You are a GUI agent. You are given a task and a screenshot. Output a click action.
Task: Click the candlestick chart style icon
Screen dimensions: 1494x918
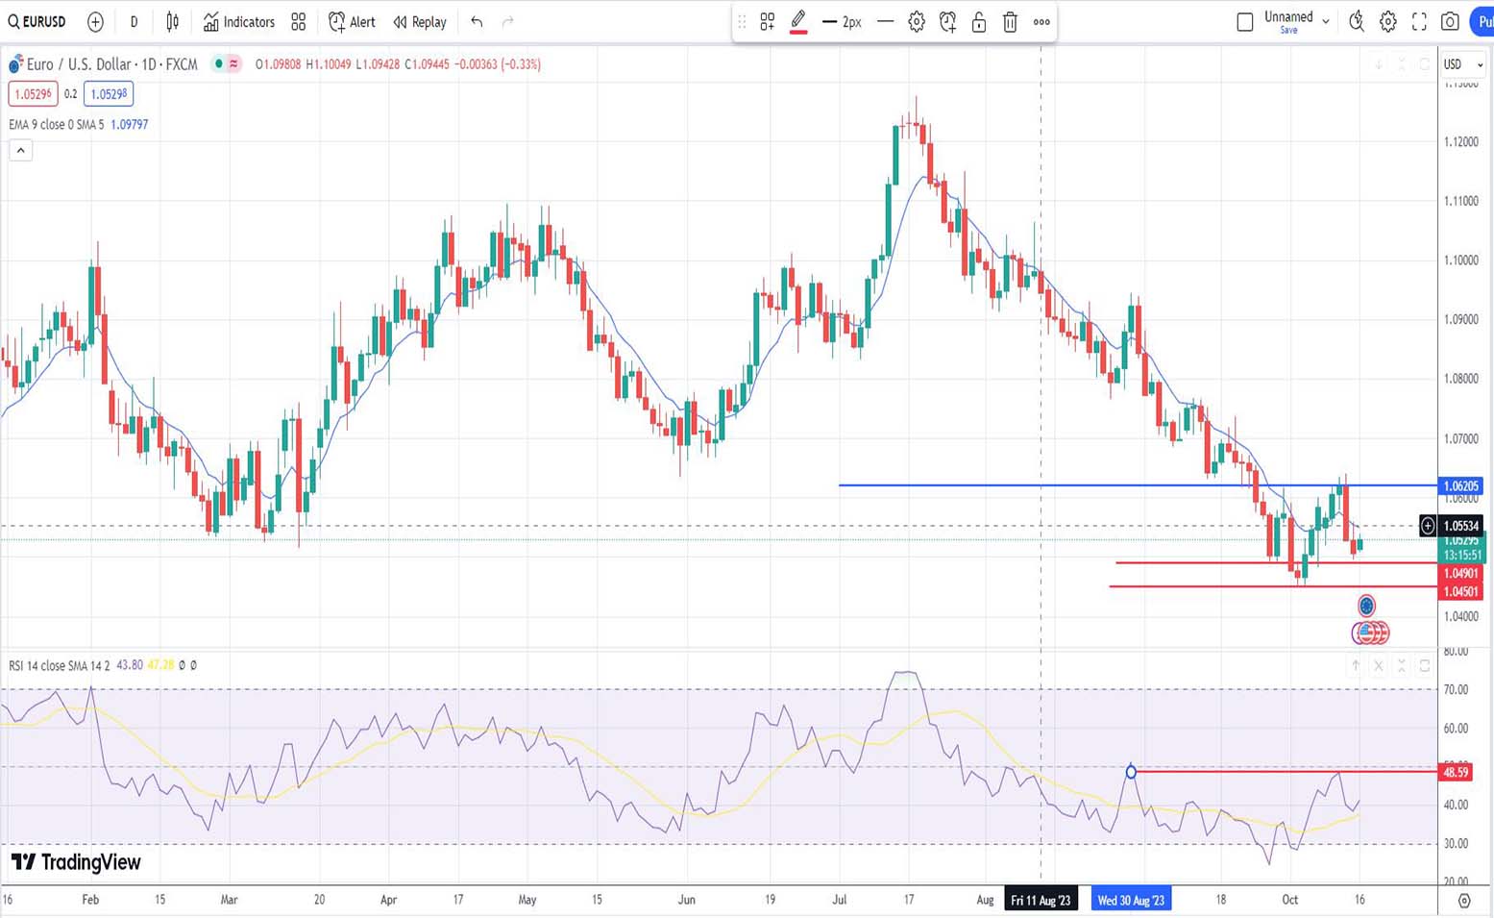click(x=173, y=21)
